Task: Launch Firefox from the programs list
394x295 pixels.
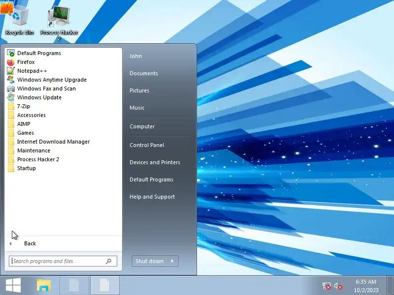Action: 63,62
